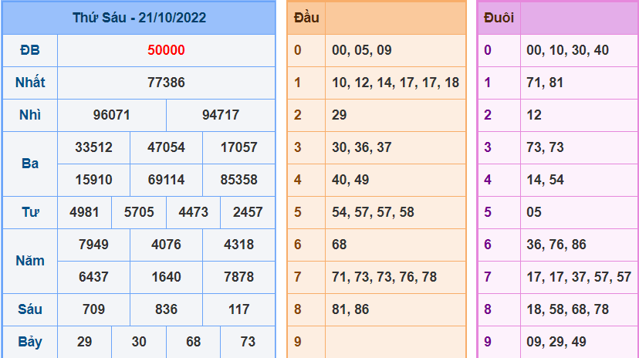Click '00, 05, 09' in the Đầu table
639x358 pixels.
(362, 50)
